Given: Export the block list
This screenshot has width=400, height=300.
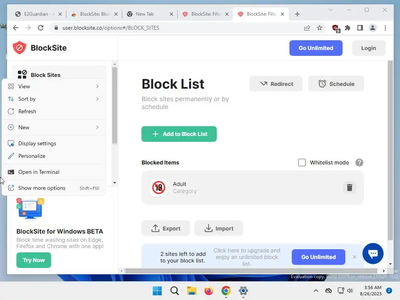Looking at the screenshot, I should pyautogui.click(x=166, y=228).
